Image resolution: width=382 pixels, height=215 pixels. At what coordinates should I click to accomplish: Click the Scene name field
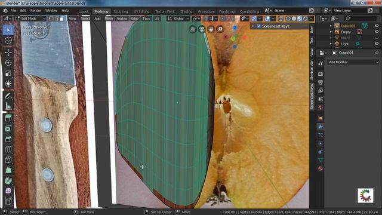pos(290,11)
